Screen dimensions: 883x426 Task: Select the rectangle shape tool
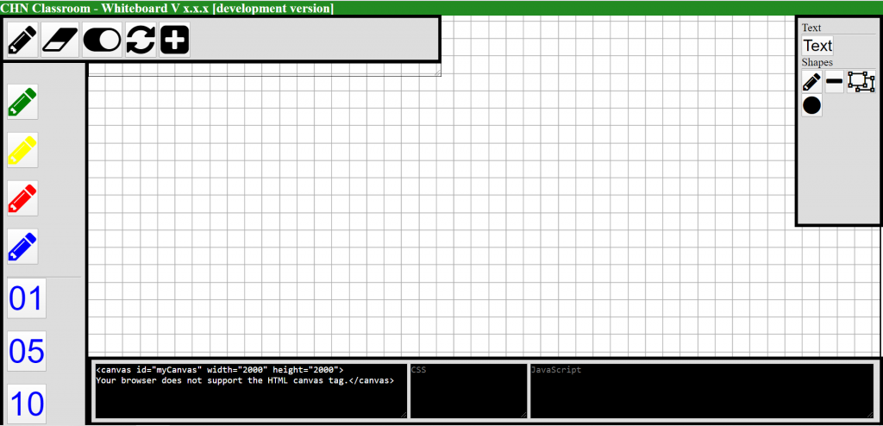pyautogui.click(x=861, y=82)
